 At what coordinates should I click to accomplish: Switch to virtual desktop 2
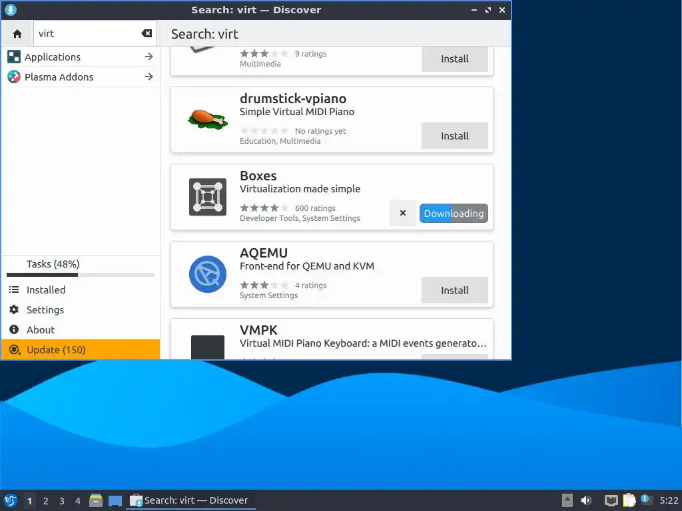click(x=46, y=501)
